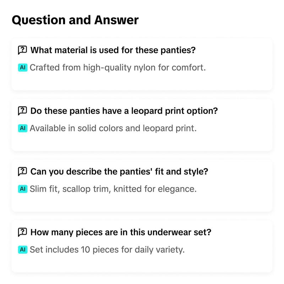Viewport: 284px width, 284px height.
Task: Click question icon beside underwear set question
Action: 22,232
